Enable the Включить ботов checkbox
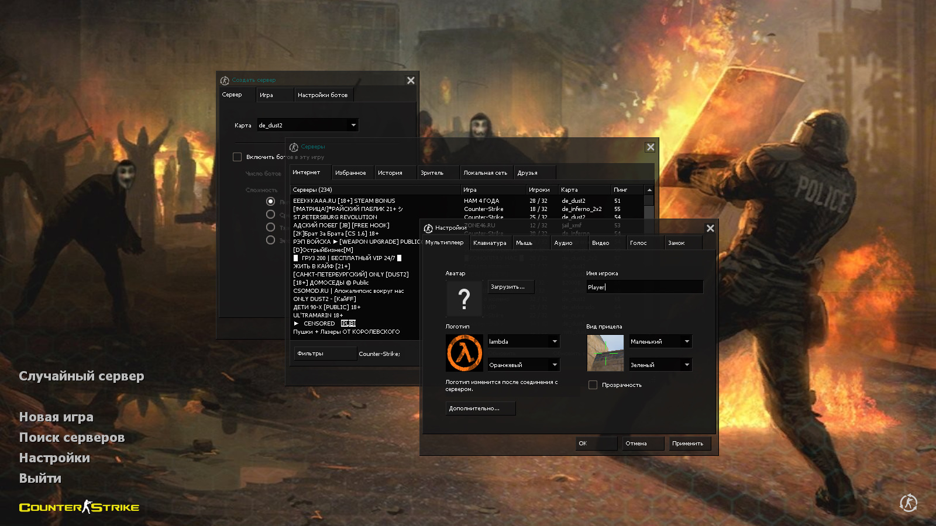The width and height of the screenshot is (936, 526). (237, 157)
